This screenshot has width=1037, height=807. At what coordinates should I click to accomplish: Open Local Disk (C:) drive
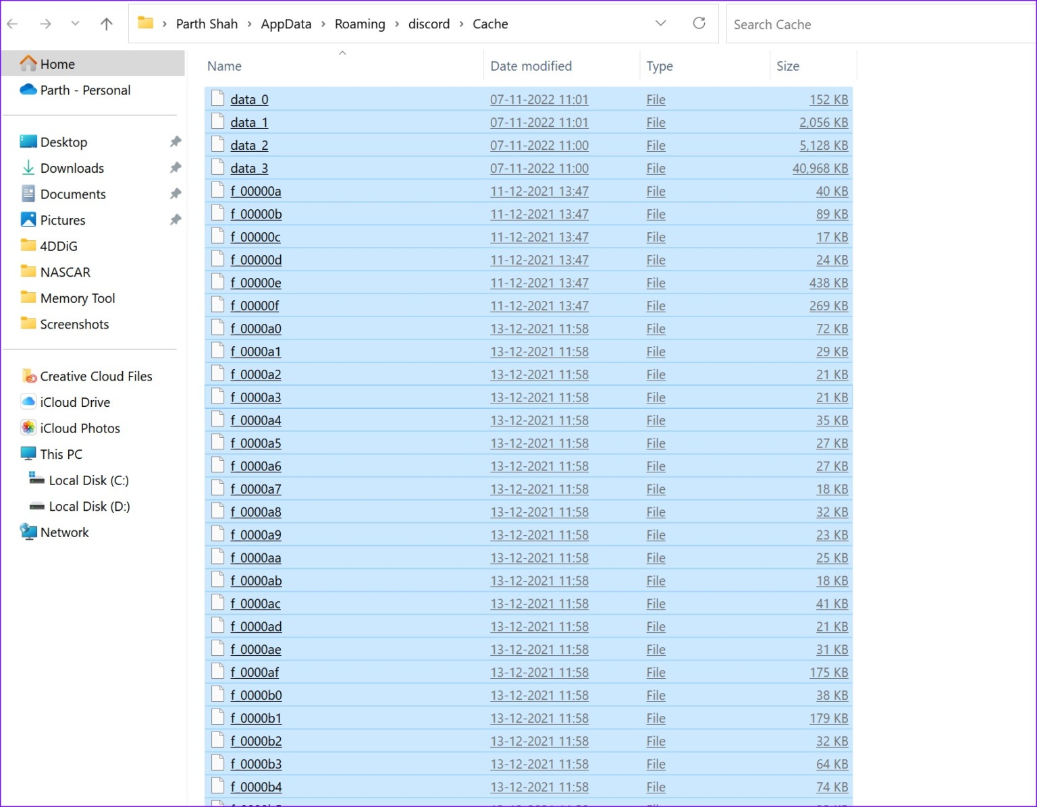[x=88, y=480]
